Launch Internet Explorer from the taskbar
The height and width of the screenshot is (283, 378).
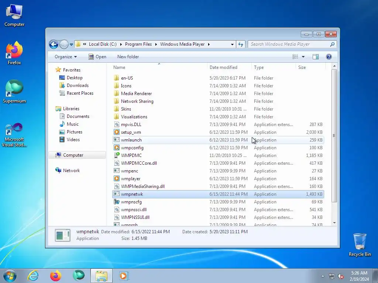pos(33,276)
